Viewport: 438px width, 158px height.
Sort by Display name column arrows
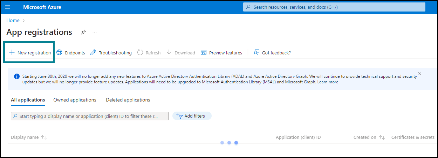[x=44, y=137]
